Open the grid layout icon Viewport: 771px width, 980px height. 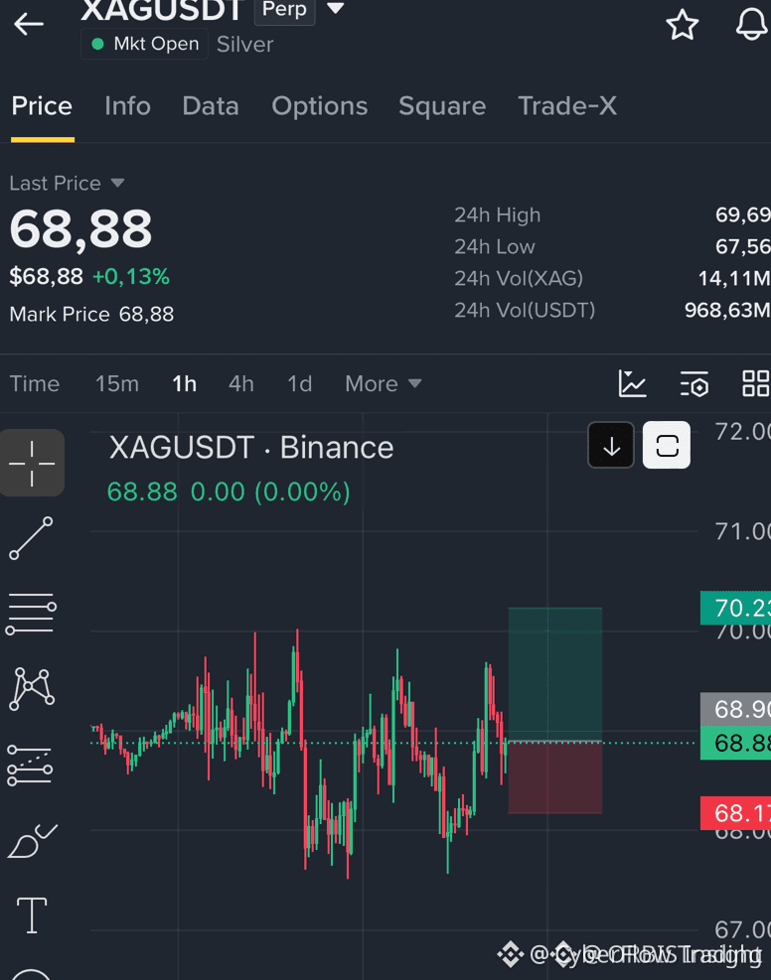pos(755,383)
